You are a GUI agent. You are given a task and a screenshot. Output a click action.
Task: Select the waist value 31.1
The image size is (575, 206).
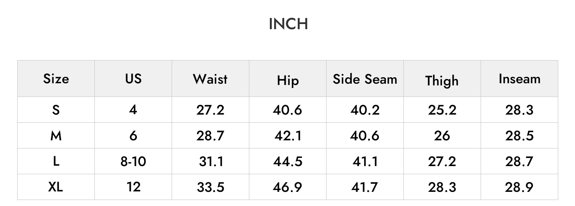(210, 161)
